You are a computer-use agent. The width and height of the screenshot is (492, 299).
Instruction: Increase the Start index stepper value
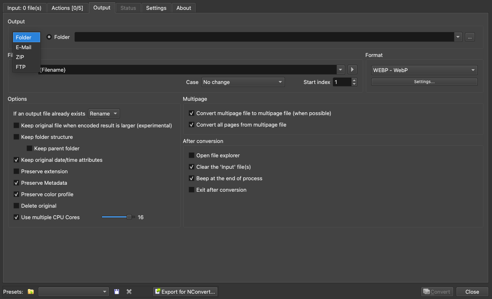pos(354,80)
